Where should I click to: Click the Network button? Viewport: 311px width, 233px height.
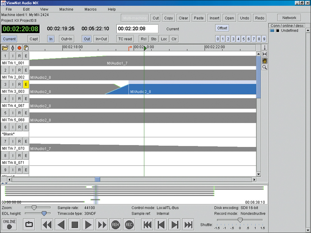(289, 18)
